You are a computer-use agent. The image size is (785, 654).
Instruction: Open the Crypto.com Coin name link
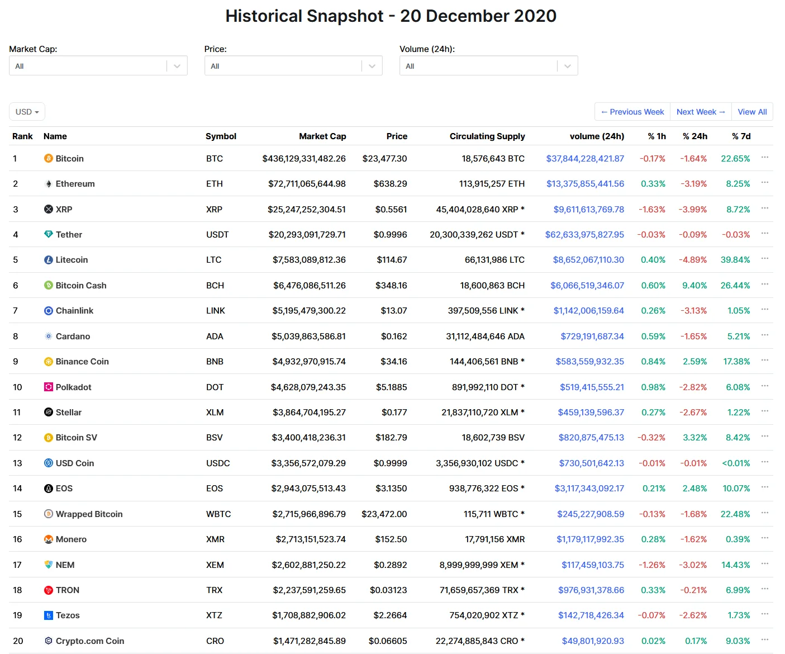coord(90,641)
